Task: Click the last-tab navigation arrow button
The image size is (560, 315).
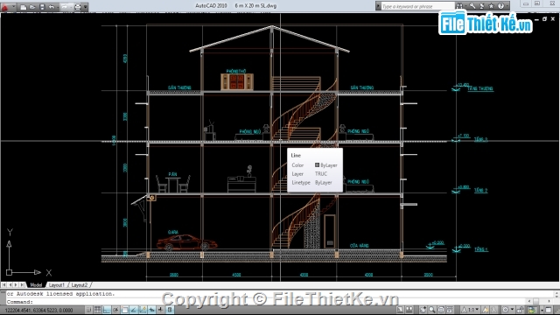Action: (23, 285)
